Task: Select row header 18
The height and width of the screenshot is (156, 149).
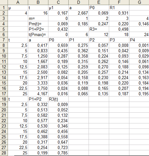Action: tap(4, 99)
